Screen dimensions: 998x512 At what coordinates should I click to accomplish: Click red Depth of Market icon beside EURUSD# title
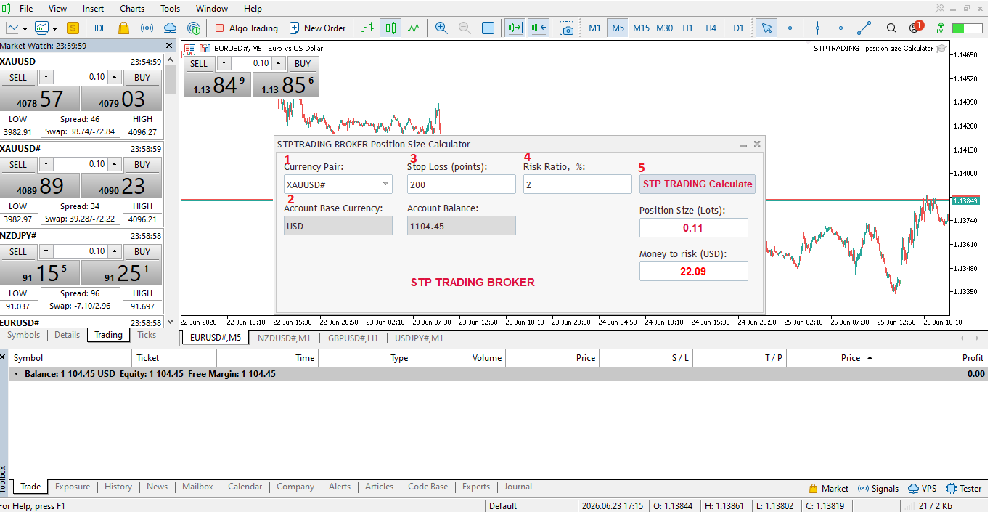[189, 48]
